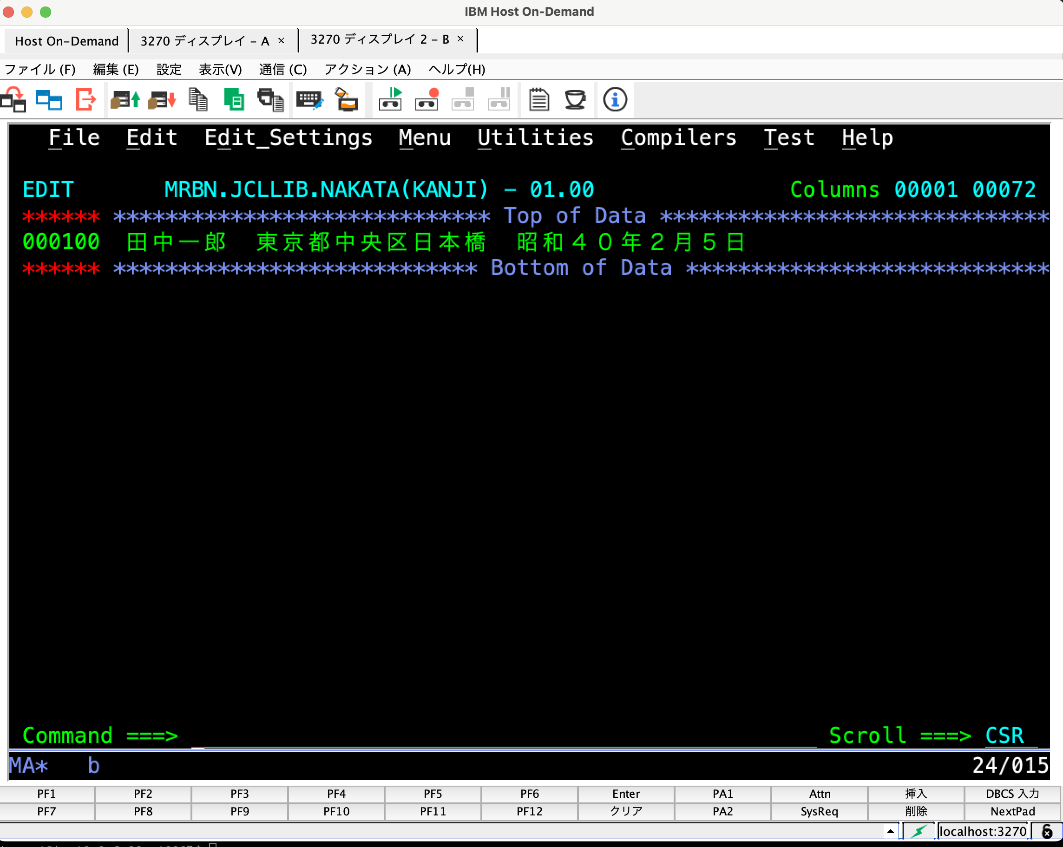The width and height of the screenshot is (1063, 847).
Task: Open the ISPF File action bar item
Action: 74,137
